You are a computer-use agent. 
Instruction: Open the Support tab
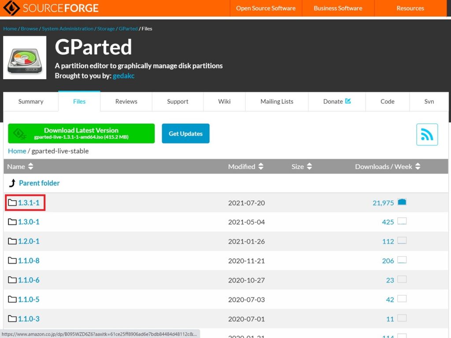pyautogui.click(x=178, y=102)
